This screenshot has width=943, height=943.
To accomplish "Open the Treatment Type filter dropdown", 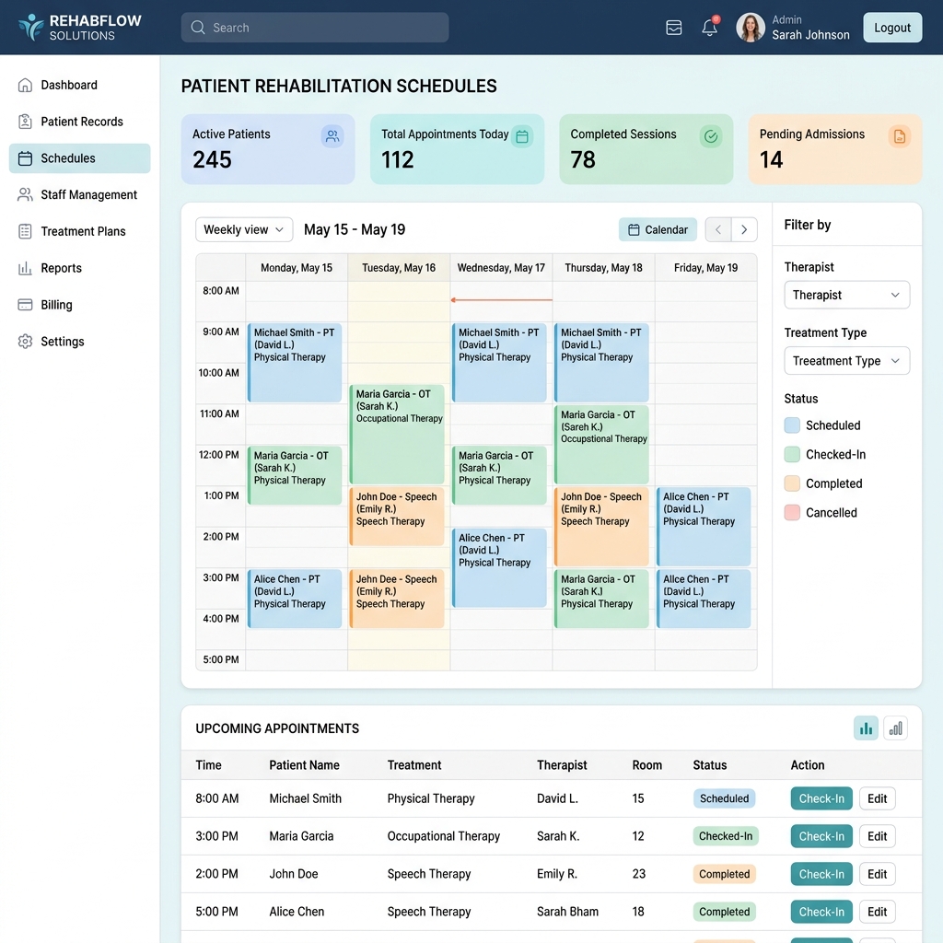I will point(846,361).
